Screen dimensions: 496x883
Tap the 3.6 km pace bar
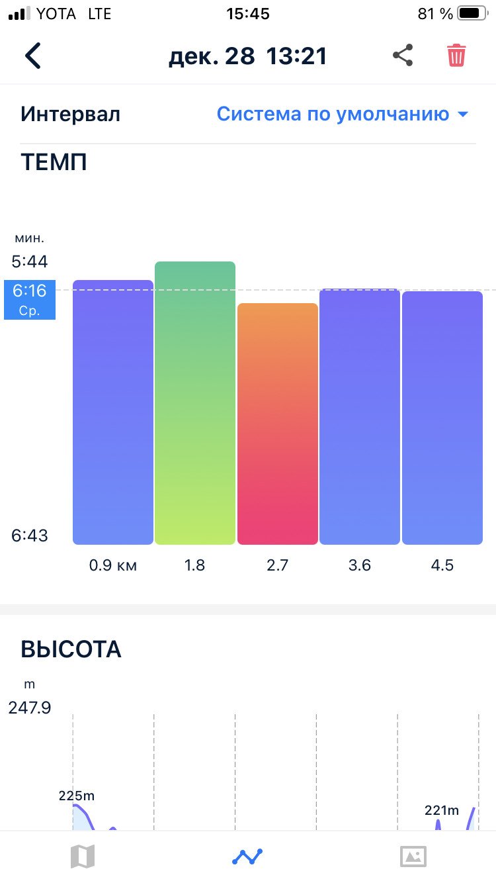click(360, 416)
